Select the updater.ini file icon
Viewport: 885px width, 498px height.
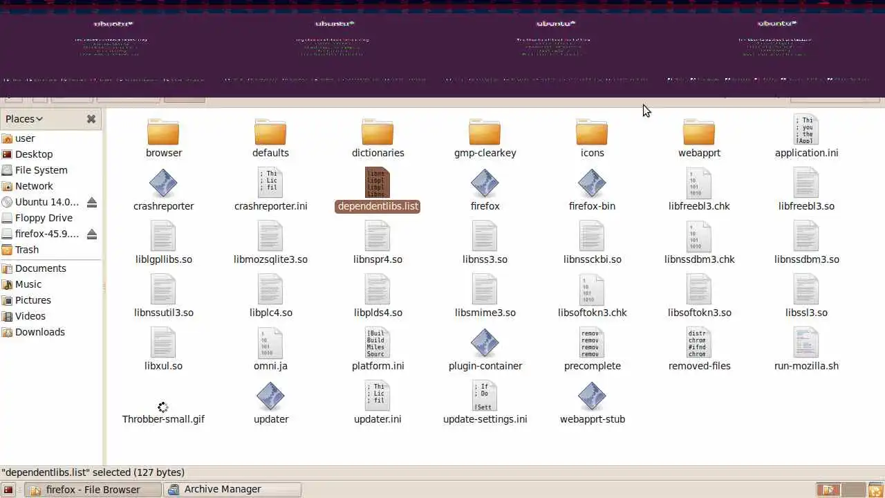[x=378, y=396]
